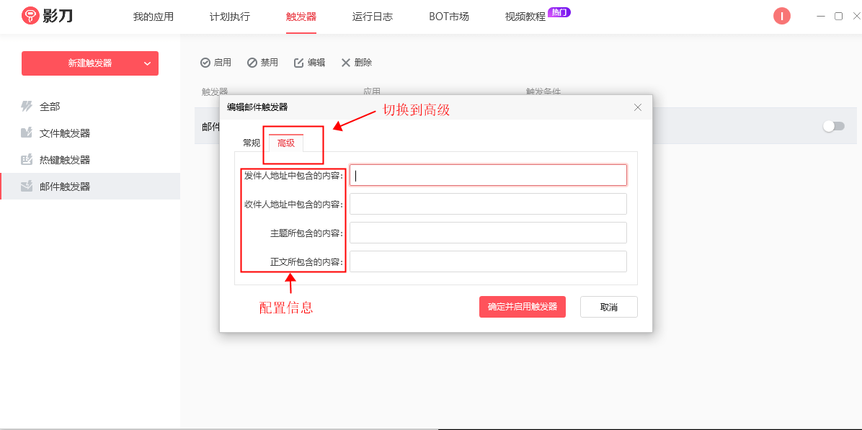Click the 取消 button
The width and height of the screenshot is (862, 430).
point(608,307)
